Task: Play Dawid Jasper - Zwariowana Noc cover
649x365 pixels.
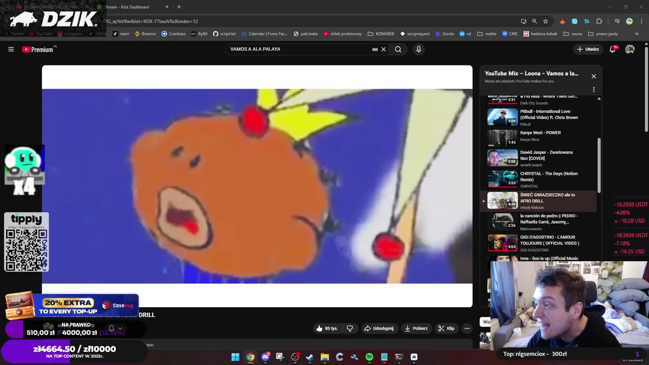Action: (539, 158)
